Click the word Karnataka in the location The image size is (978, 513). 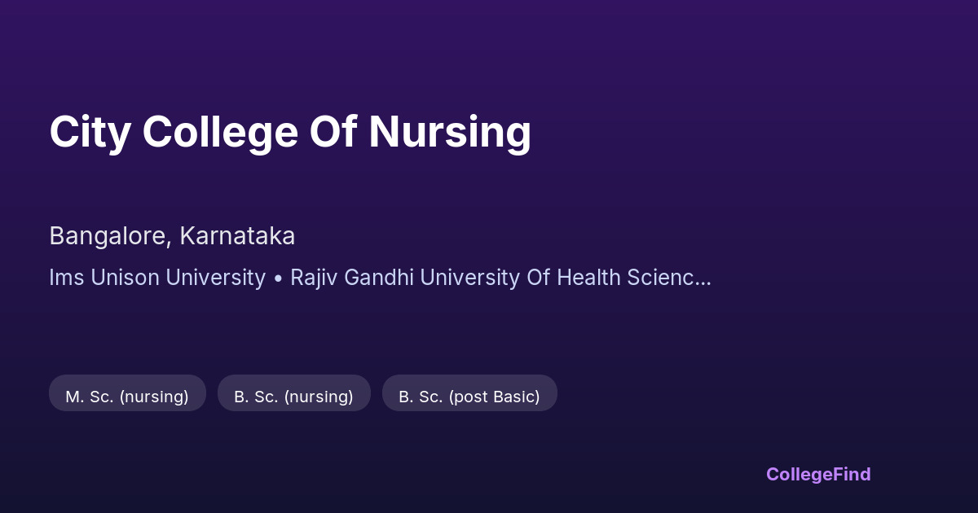pyautogui.click(x=237, y=236)
